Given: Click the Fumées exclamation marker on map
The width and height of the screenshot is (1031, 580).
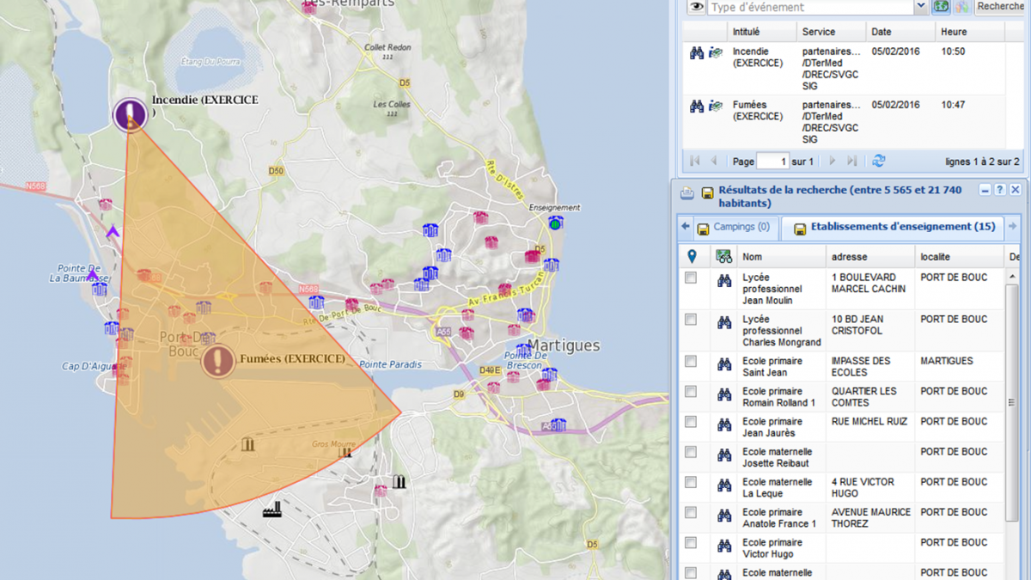Looking at the screenshot, I should coord(218,361).
